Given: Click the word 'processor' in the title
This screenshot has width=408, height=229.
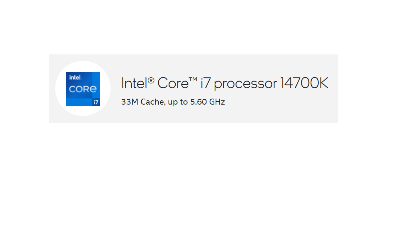Looking at the screenshot, I should pos(245,84).
